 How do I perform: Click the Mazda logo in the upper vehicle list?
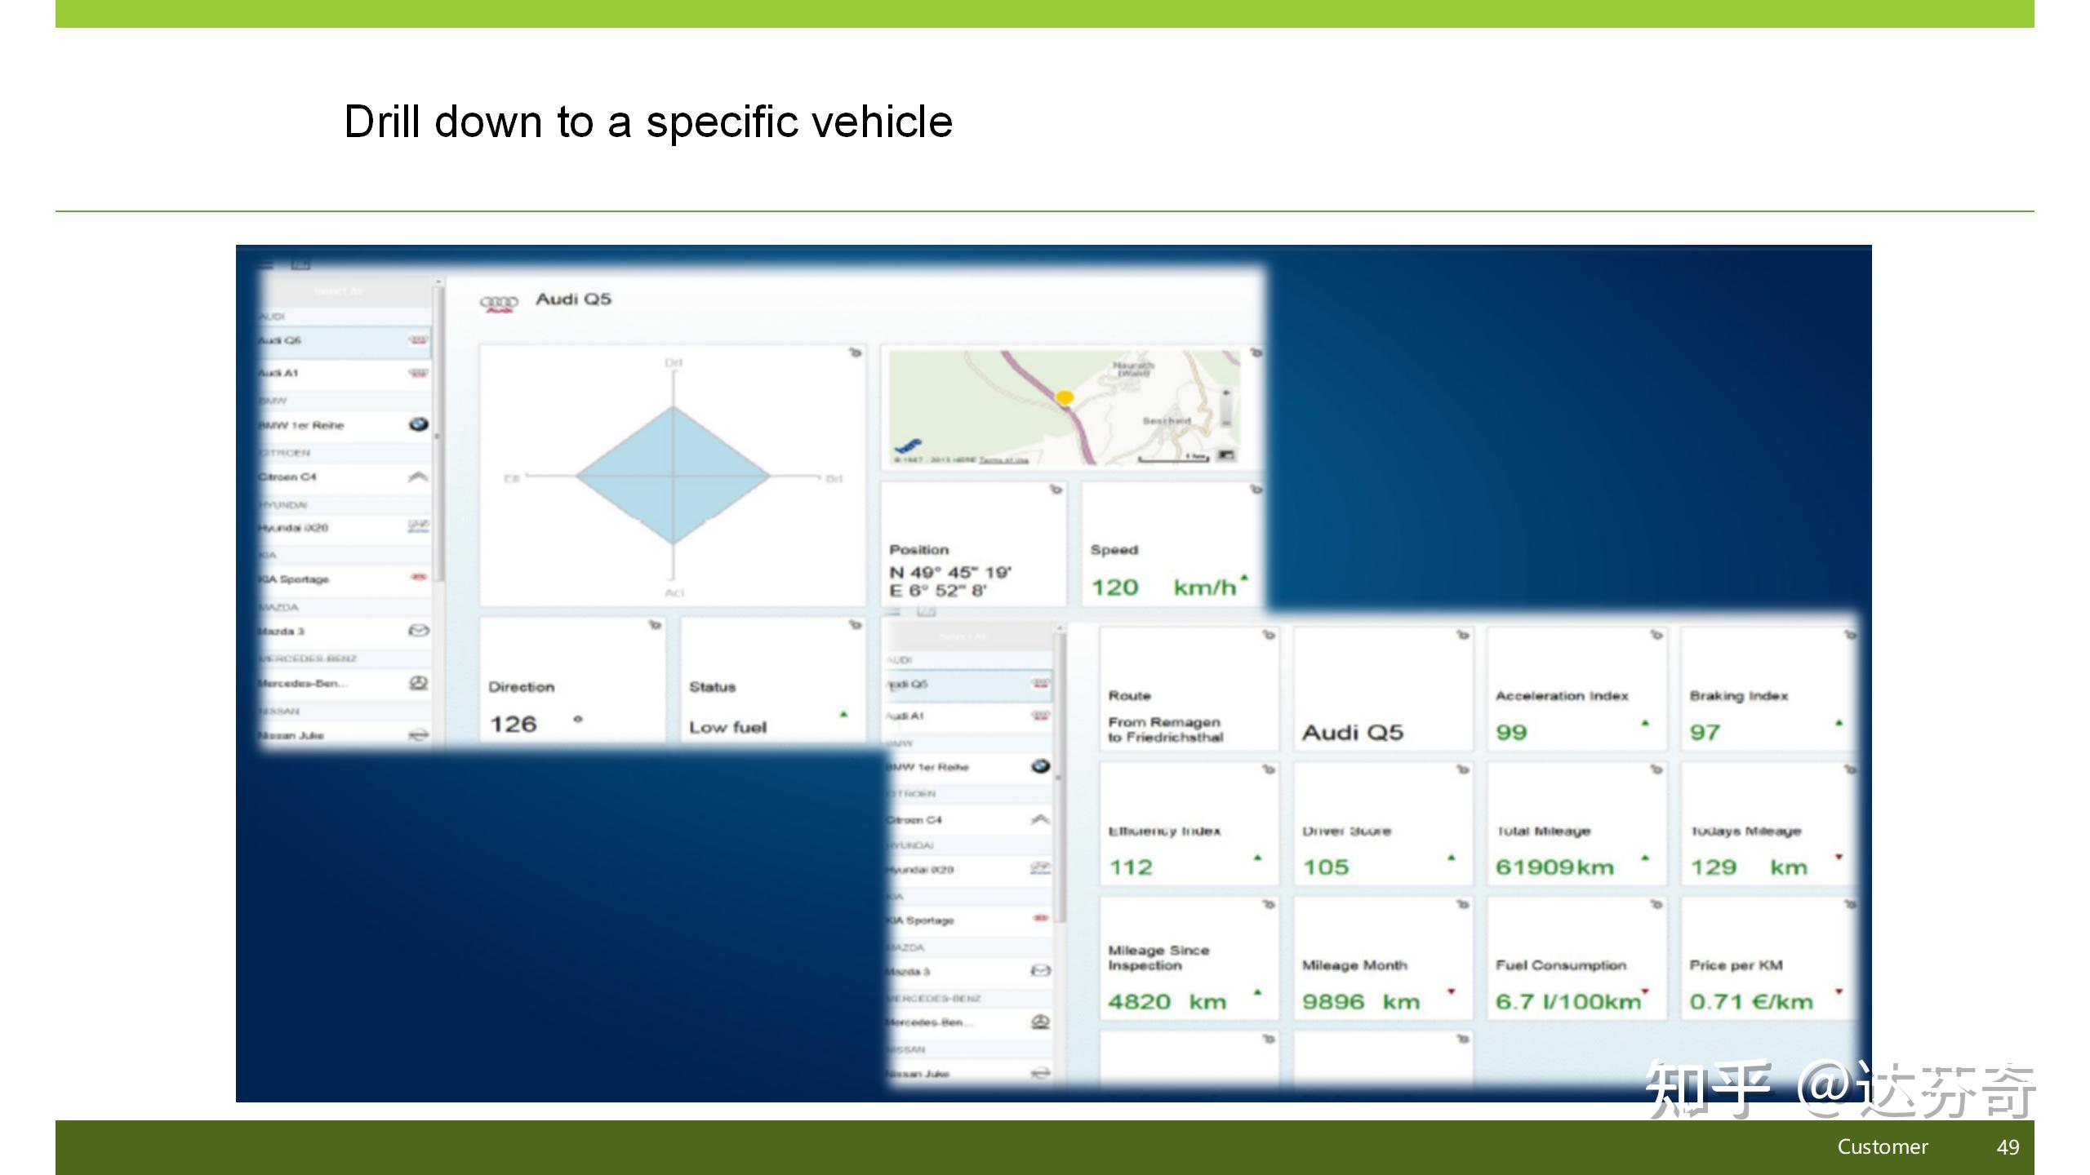pos(418,631)
